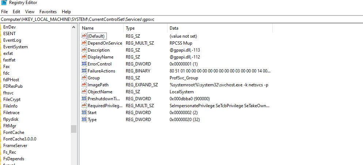Click the 0x000dbba0 (900000) data entry
Image resolution: width=363 pixels, height=165 pixels.
pos(190,99)
